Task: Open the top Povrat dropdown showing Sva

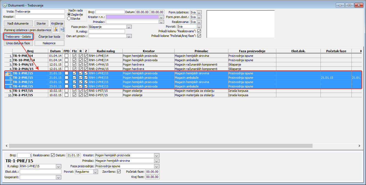Action: tap(199, 27)
